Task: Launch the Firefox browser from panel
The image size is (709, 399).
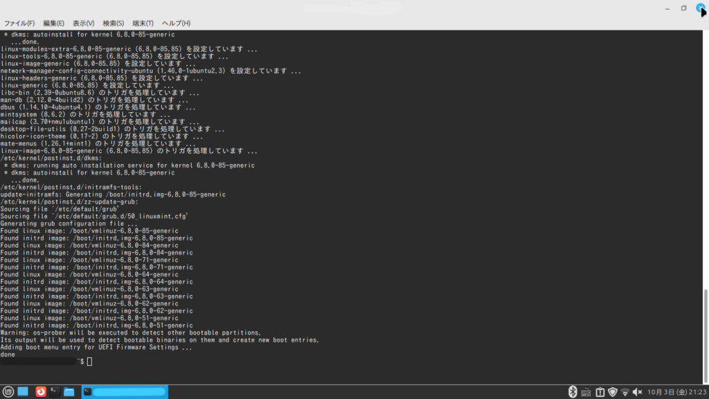Action: click(x=41, y=392)
